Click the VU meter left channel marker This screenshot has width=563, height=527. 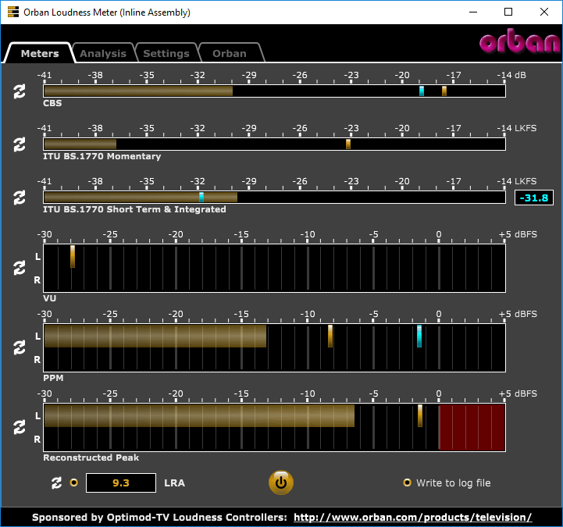click(73, 256)
